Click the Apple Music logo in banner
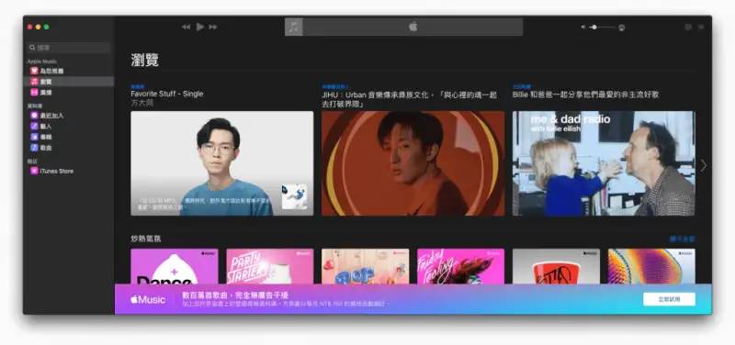The width and height of the screenshot is (735, 345). coord(148,300)
